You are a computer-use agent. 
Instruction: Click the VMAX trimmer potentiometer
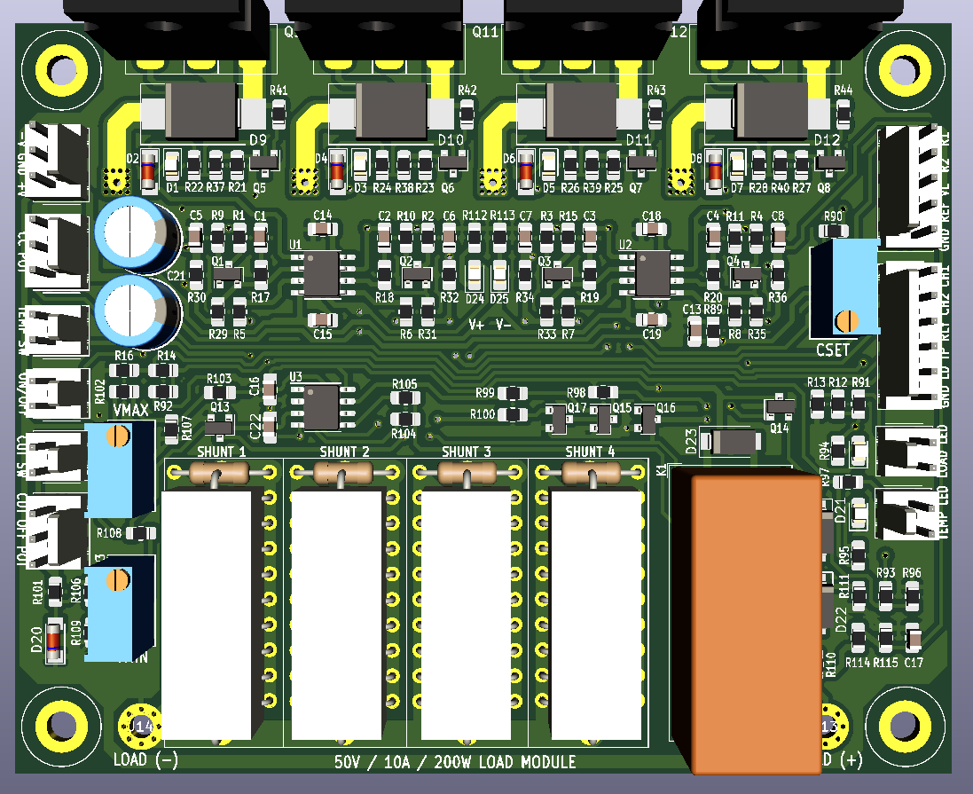(x=119, y=468)
